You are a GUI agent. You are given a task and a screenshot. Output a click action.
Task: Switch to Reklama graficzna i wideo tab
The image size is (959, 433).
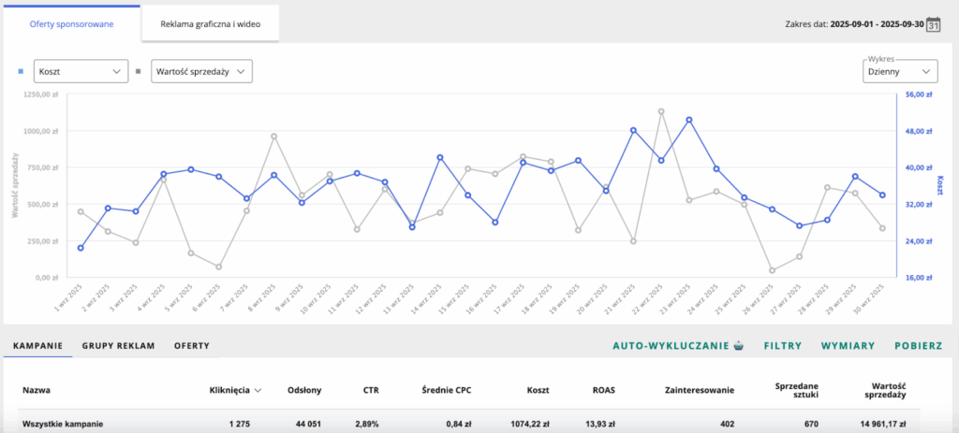pos(210,23)
